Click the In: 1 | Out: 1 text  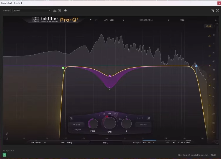coord(9,150)
